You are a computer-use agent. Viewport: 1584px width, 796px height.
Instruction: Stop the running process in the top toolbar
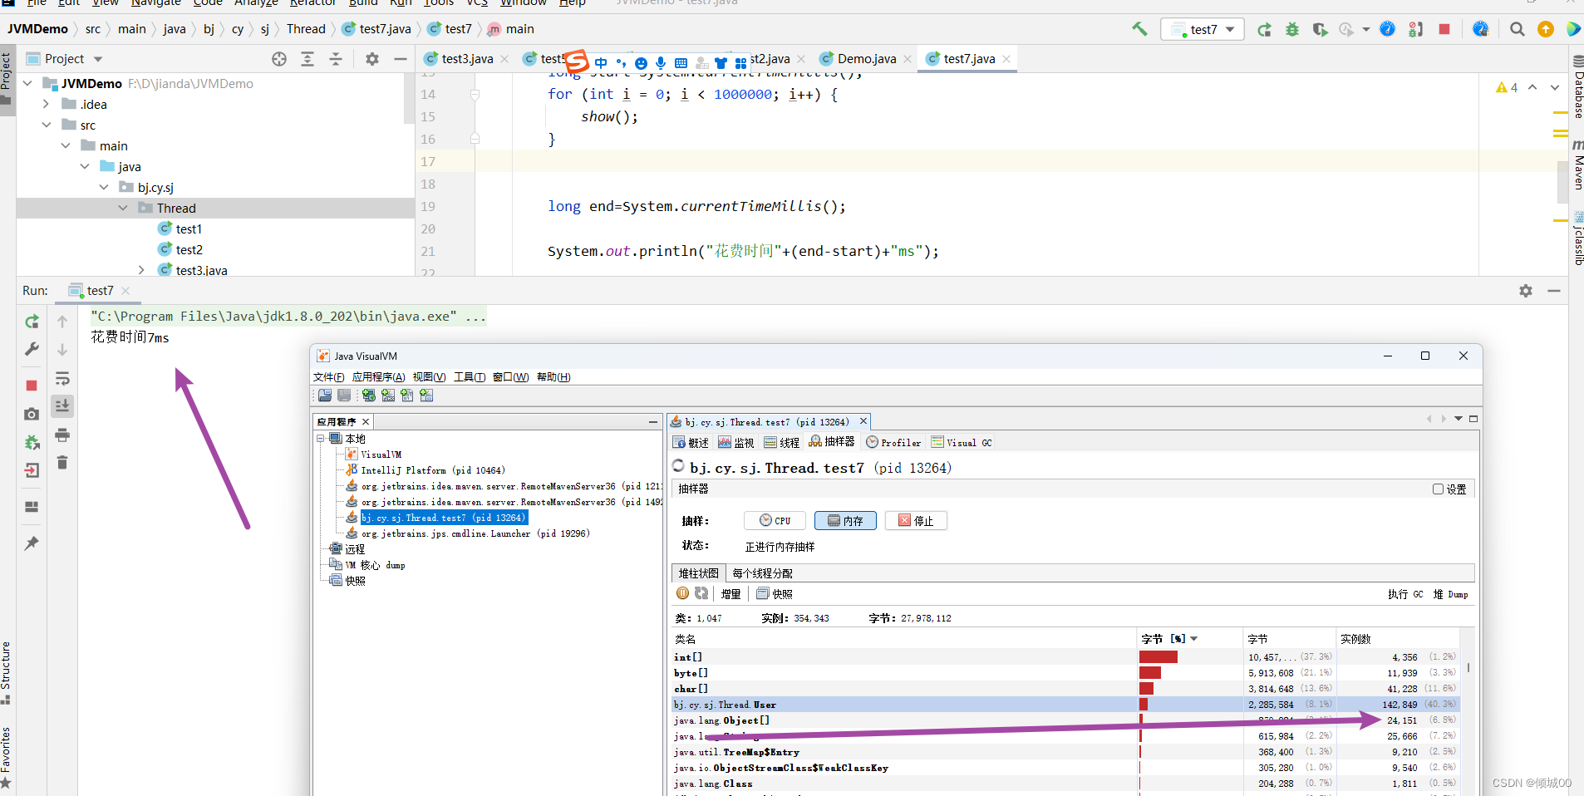[1444, 29]
